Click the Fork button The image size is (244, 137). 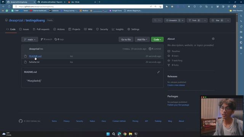194,20
